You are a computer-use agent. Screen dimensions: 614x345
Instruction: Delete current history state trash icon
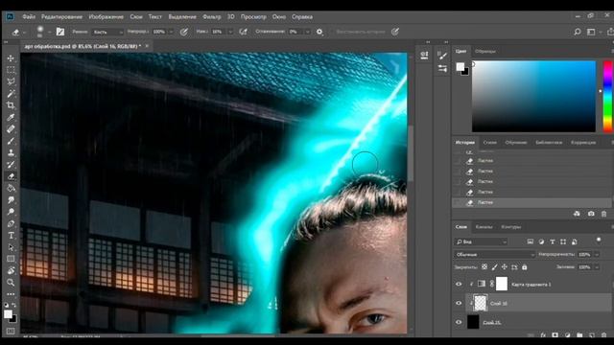pyautogui.click(x=603, y=214)
